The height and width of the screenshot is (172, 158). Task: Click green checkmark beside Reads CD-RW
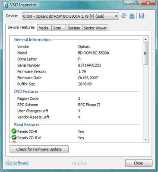click(x=14, y=137)
